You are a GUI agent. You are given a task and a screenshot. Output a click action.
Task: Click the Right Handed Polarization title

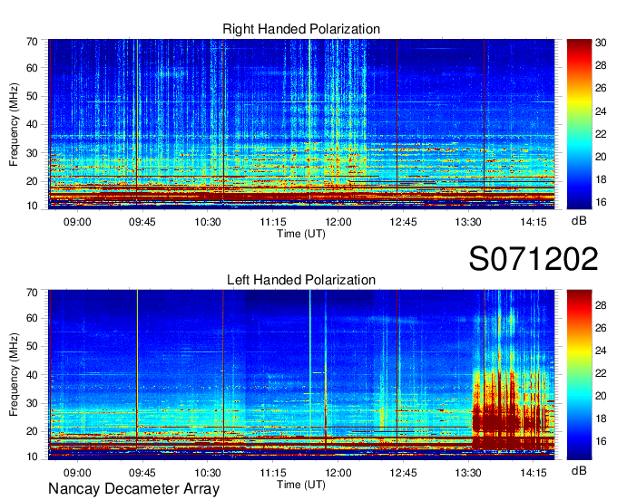click(x=301, y=29)
